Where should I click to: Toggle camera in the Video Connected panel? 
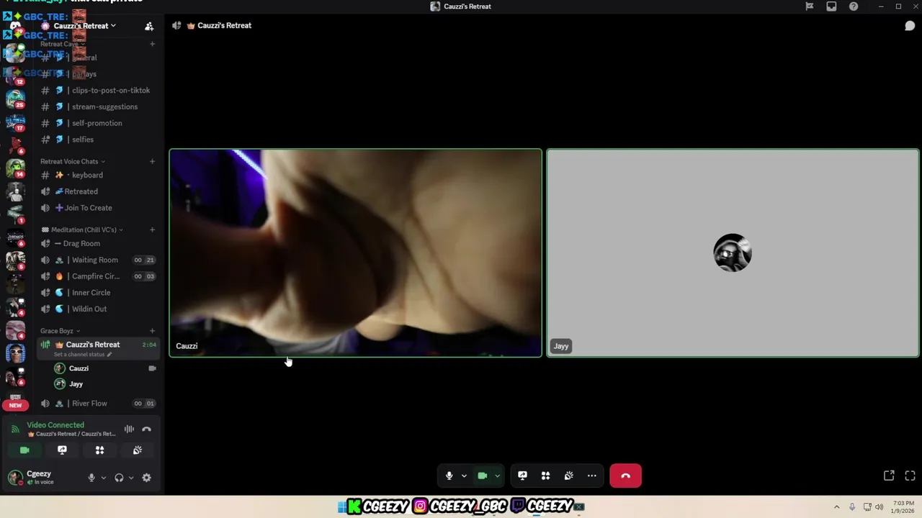point(24,450)
